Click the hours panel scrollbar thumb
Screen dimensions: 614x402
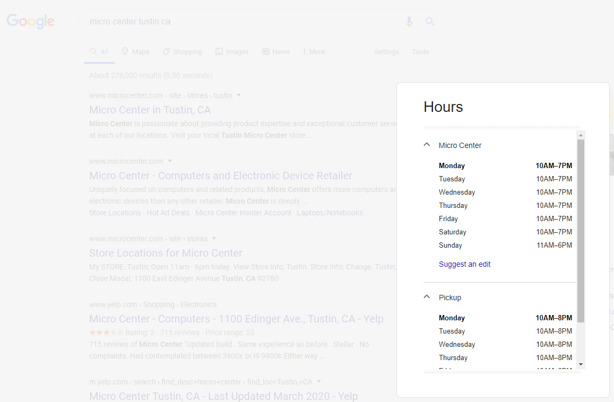click(x=581, y=231)
